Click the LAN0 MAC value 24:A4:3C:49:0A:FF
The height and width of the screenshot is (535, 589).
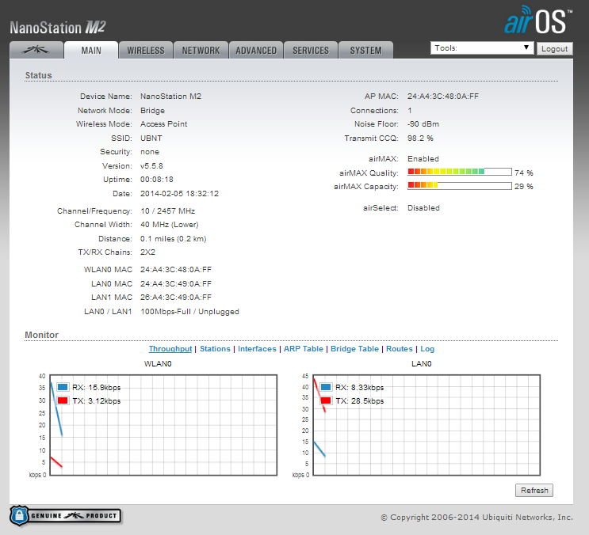point(176,284)
